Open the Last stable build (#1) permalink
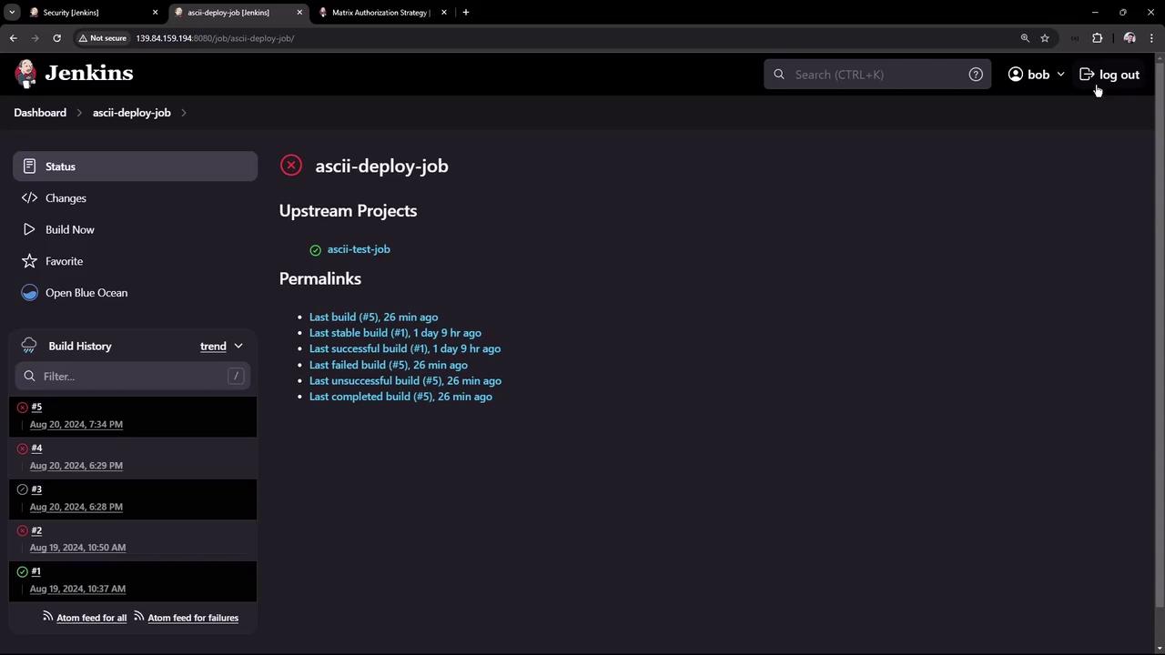The image size is (1165, 655). [x=395, y=333]
